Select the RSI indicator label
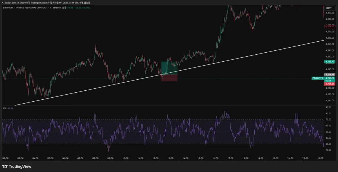 coord(5,108)
